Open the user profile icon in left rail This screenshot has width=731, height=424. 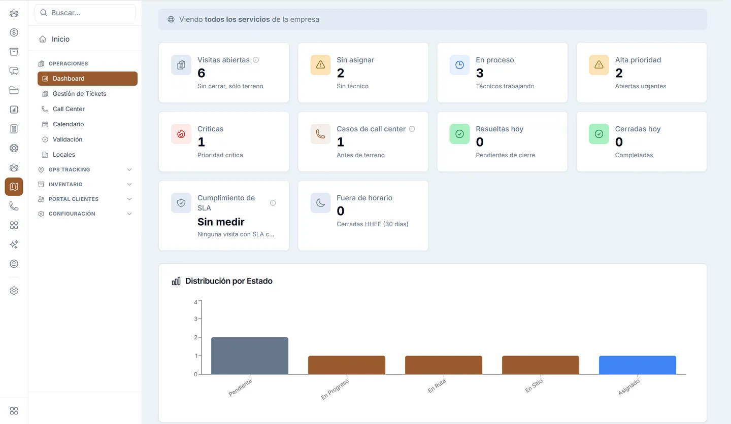[x=14, y=264]
